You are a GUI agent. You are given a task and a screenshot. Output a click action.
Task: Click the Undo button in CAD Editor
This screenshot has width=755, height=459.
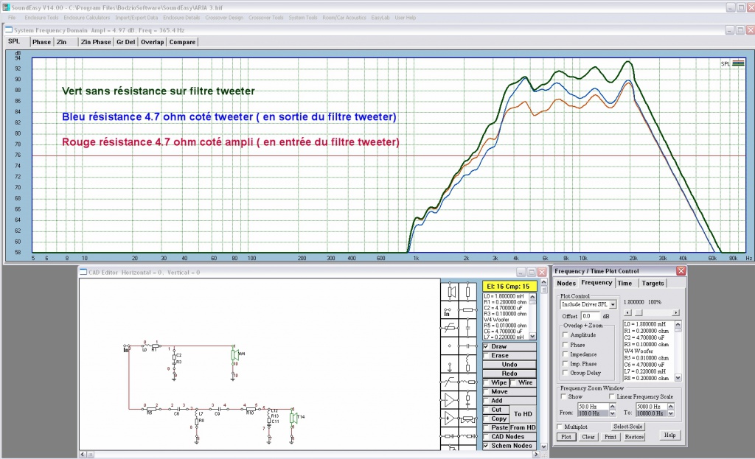pos(509,365)
